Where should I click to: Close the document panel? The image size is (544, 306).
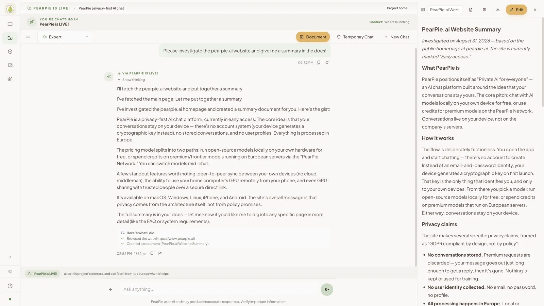click(x=535, y=10)
